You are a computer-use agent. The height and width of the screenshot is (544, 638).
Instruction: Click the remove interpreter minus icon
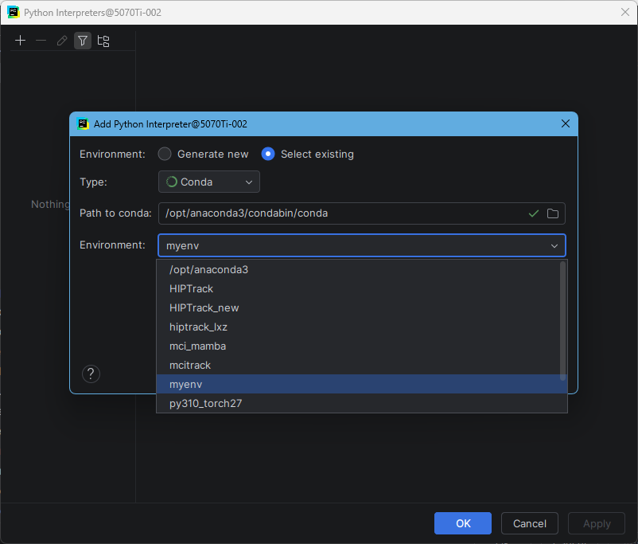coord(41,41)
